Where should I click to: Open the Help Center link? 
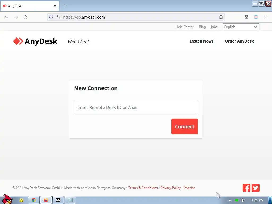(185, 27)
